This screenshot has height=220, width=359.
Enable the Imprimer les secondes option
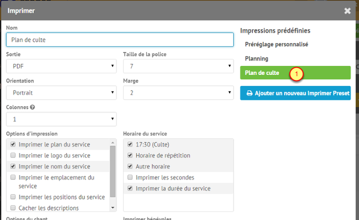[130, 177]
